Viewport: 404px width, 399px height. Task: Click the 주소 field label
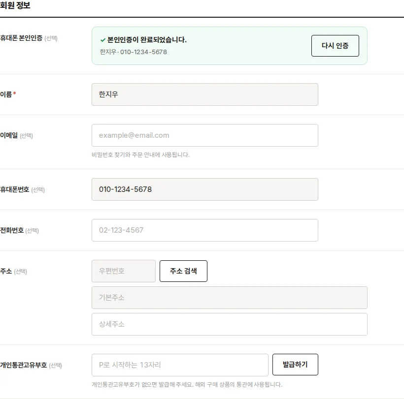click(x=6, y=271)
